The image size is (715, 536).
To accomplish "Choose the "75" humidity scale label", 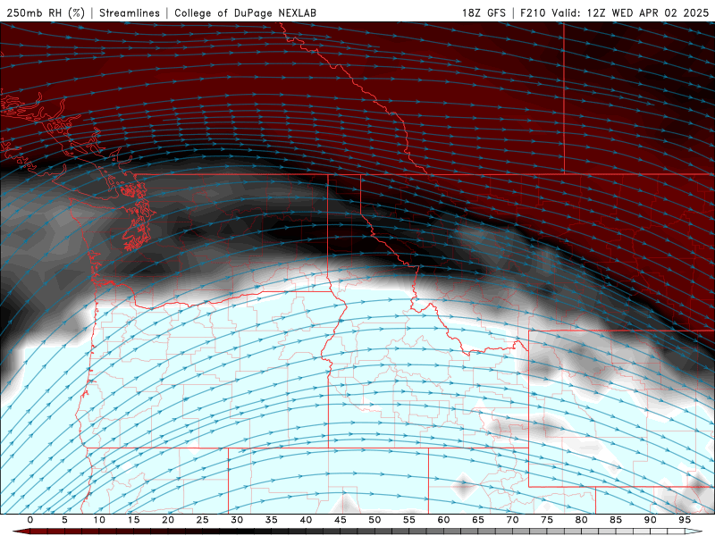I will coord(547,520).
